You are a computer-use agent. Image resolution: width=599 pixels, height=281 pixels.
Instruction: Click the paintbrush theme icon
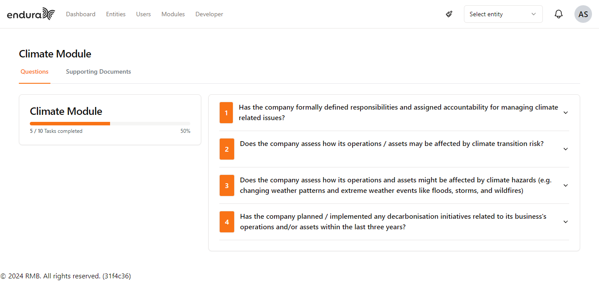coord(449,14)
